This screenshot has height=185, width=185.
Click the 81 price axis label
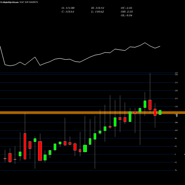point(176,162)
